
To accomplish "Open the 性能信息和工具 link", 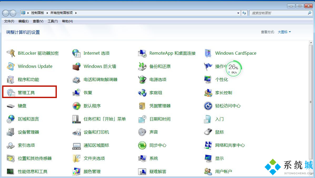I will point(33,172).
